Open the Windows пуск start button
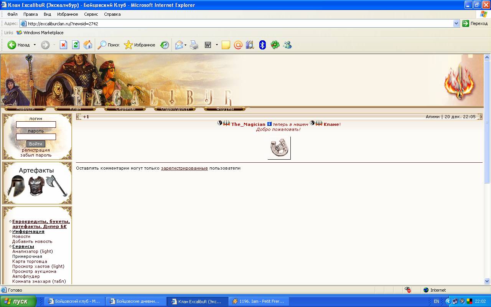 (18, 301)
